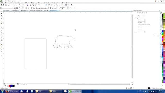
Task: Click the Import icon in toolbar
Action: (x=30, y=5)
